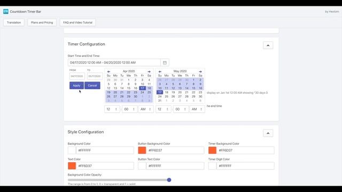Open Plans and Pricing
The height and width of the screenshot is (192, 342).
pos(42,22)
